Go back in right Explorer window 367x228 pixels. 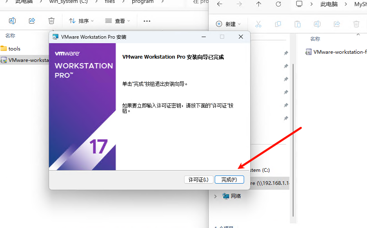pos(220,4)
